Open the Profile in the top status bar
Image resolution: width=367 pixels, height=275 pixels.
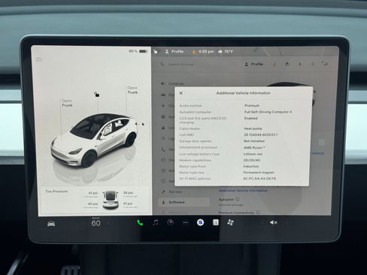click(x=174, y=51)
